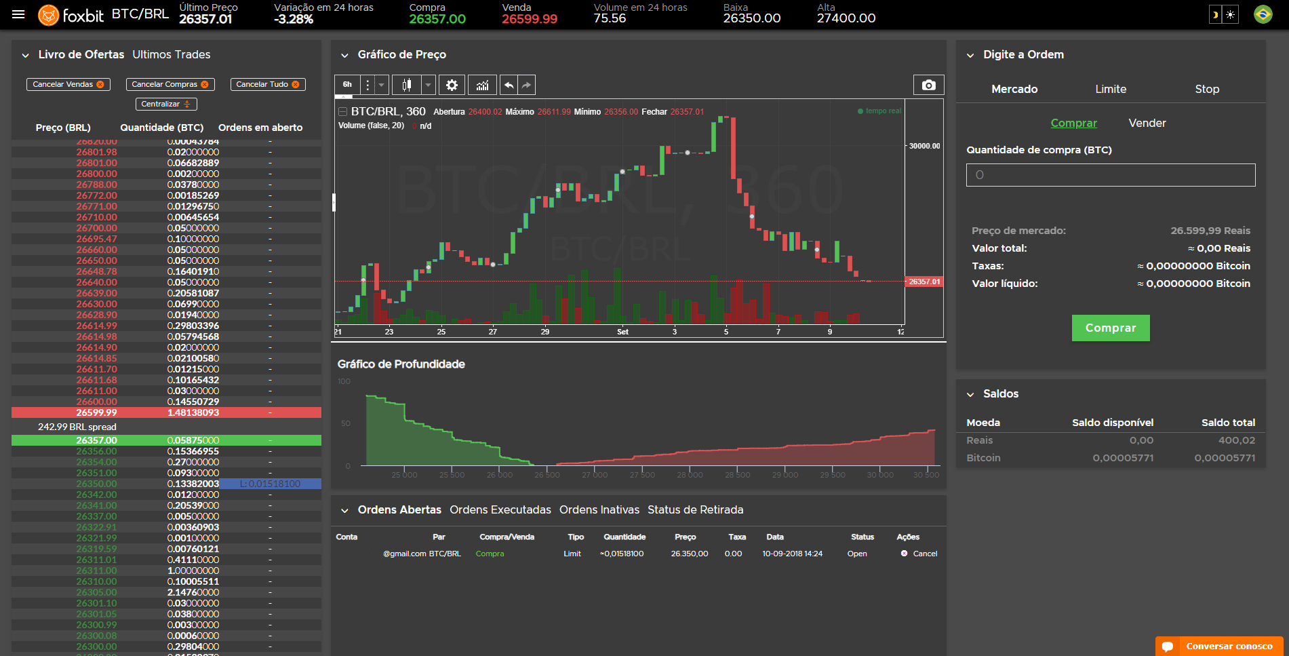Image resolution: width=1289 pixels, height=656 pixels.
Task: Collapse Gráfico de Preço panel chevron
Action: 344,55
